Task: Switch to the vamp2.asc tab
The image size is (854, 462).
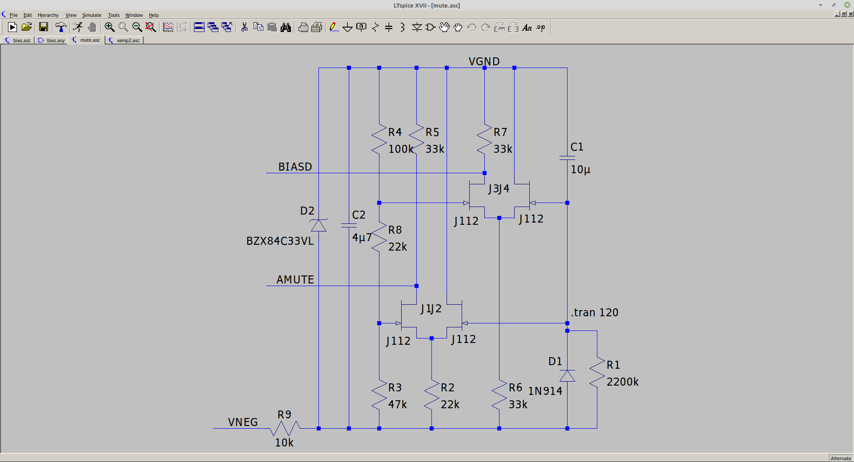Action: (125, 40)
